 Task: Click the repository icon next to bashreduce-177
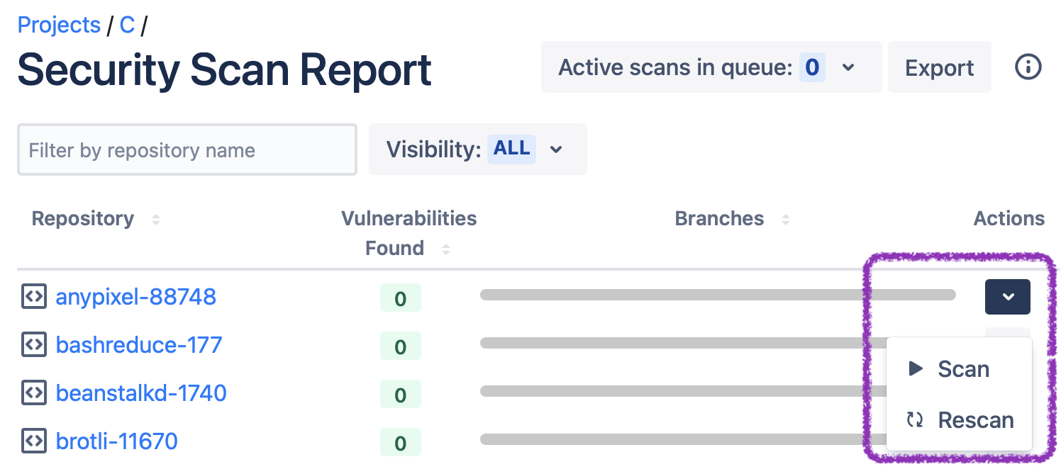(x=34, y=345)
